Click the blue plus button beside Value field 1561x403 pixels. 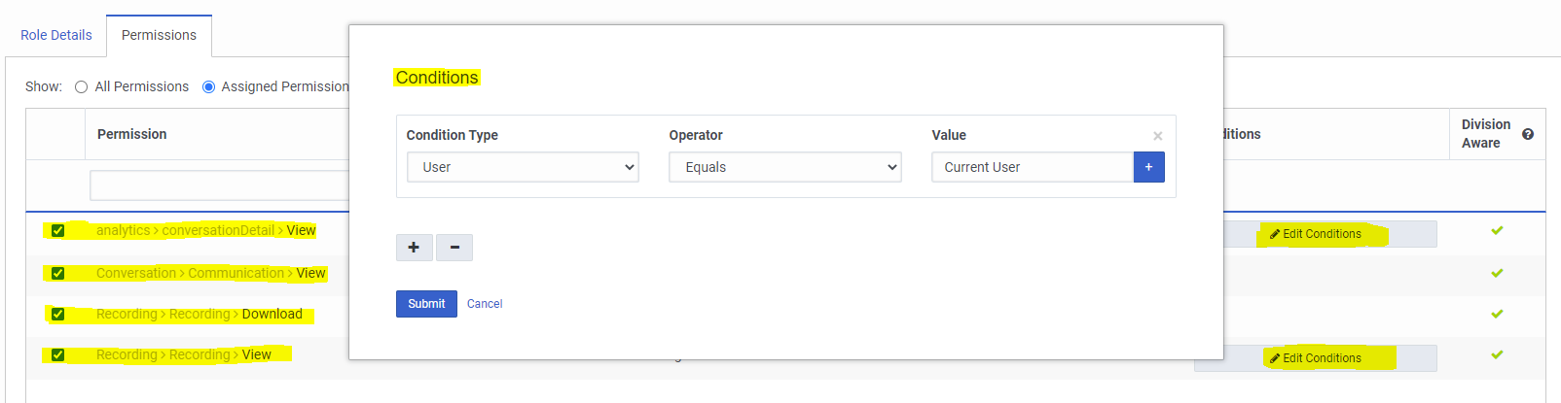1148,167
